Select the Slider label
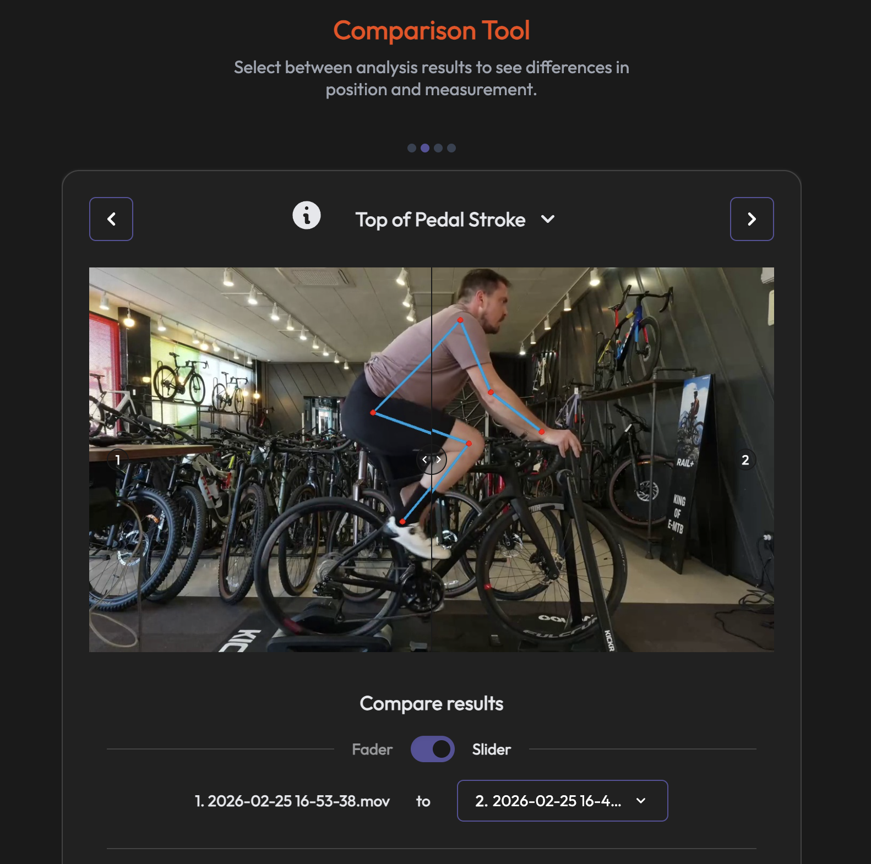The image size is (871, 864). tap(492, 750)
